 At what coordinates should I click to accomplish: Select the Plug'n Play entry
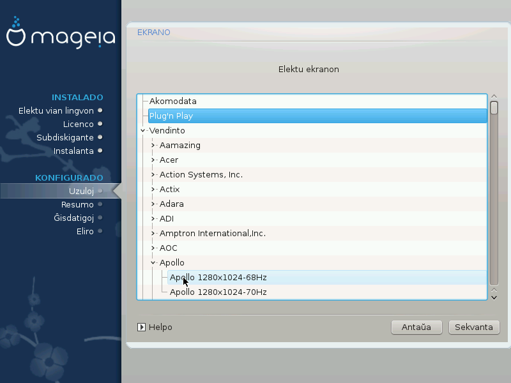[317, 116]
